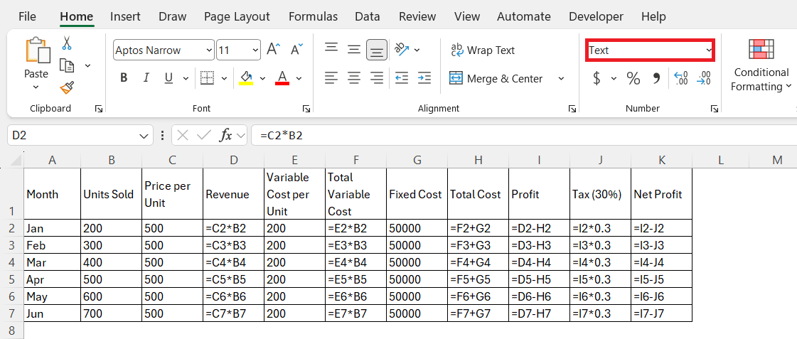Switch to the Insert tab
Image resolution: width=797 pixels, height=339 pixels.
125,16
